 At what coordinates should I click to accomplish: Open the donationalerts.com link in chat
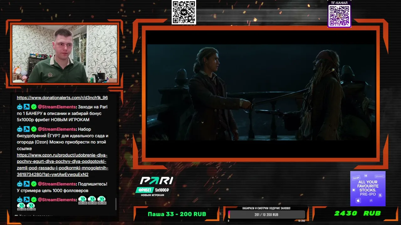coord(62,97)
